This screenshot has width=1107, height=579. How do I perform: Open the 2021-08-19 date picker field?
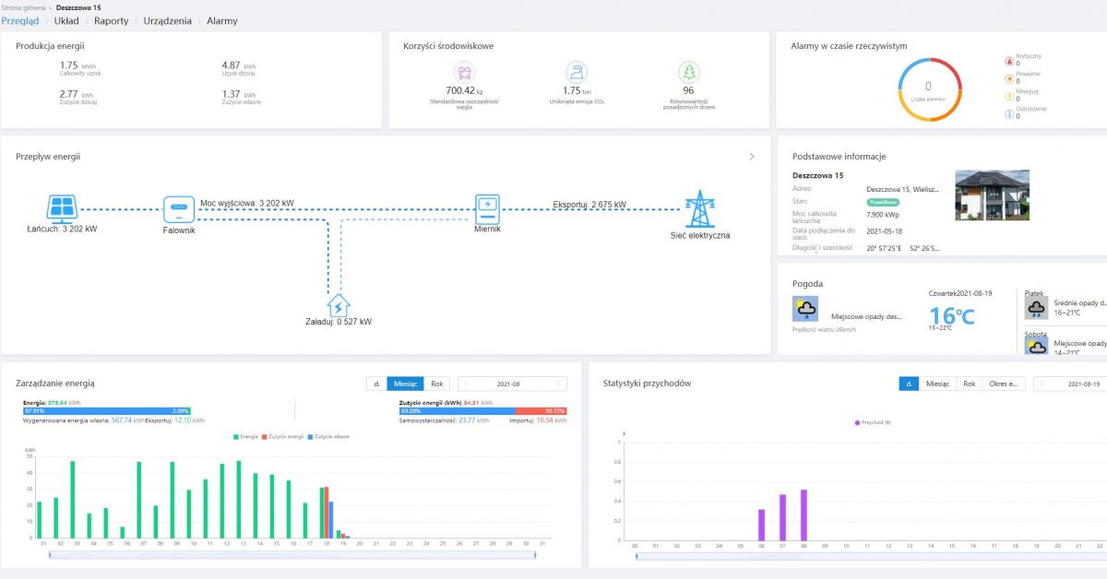tap(1070, 384)
